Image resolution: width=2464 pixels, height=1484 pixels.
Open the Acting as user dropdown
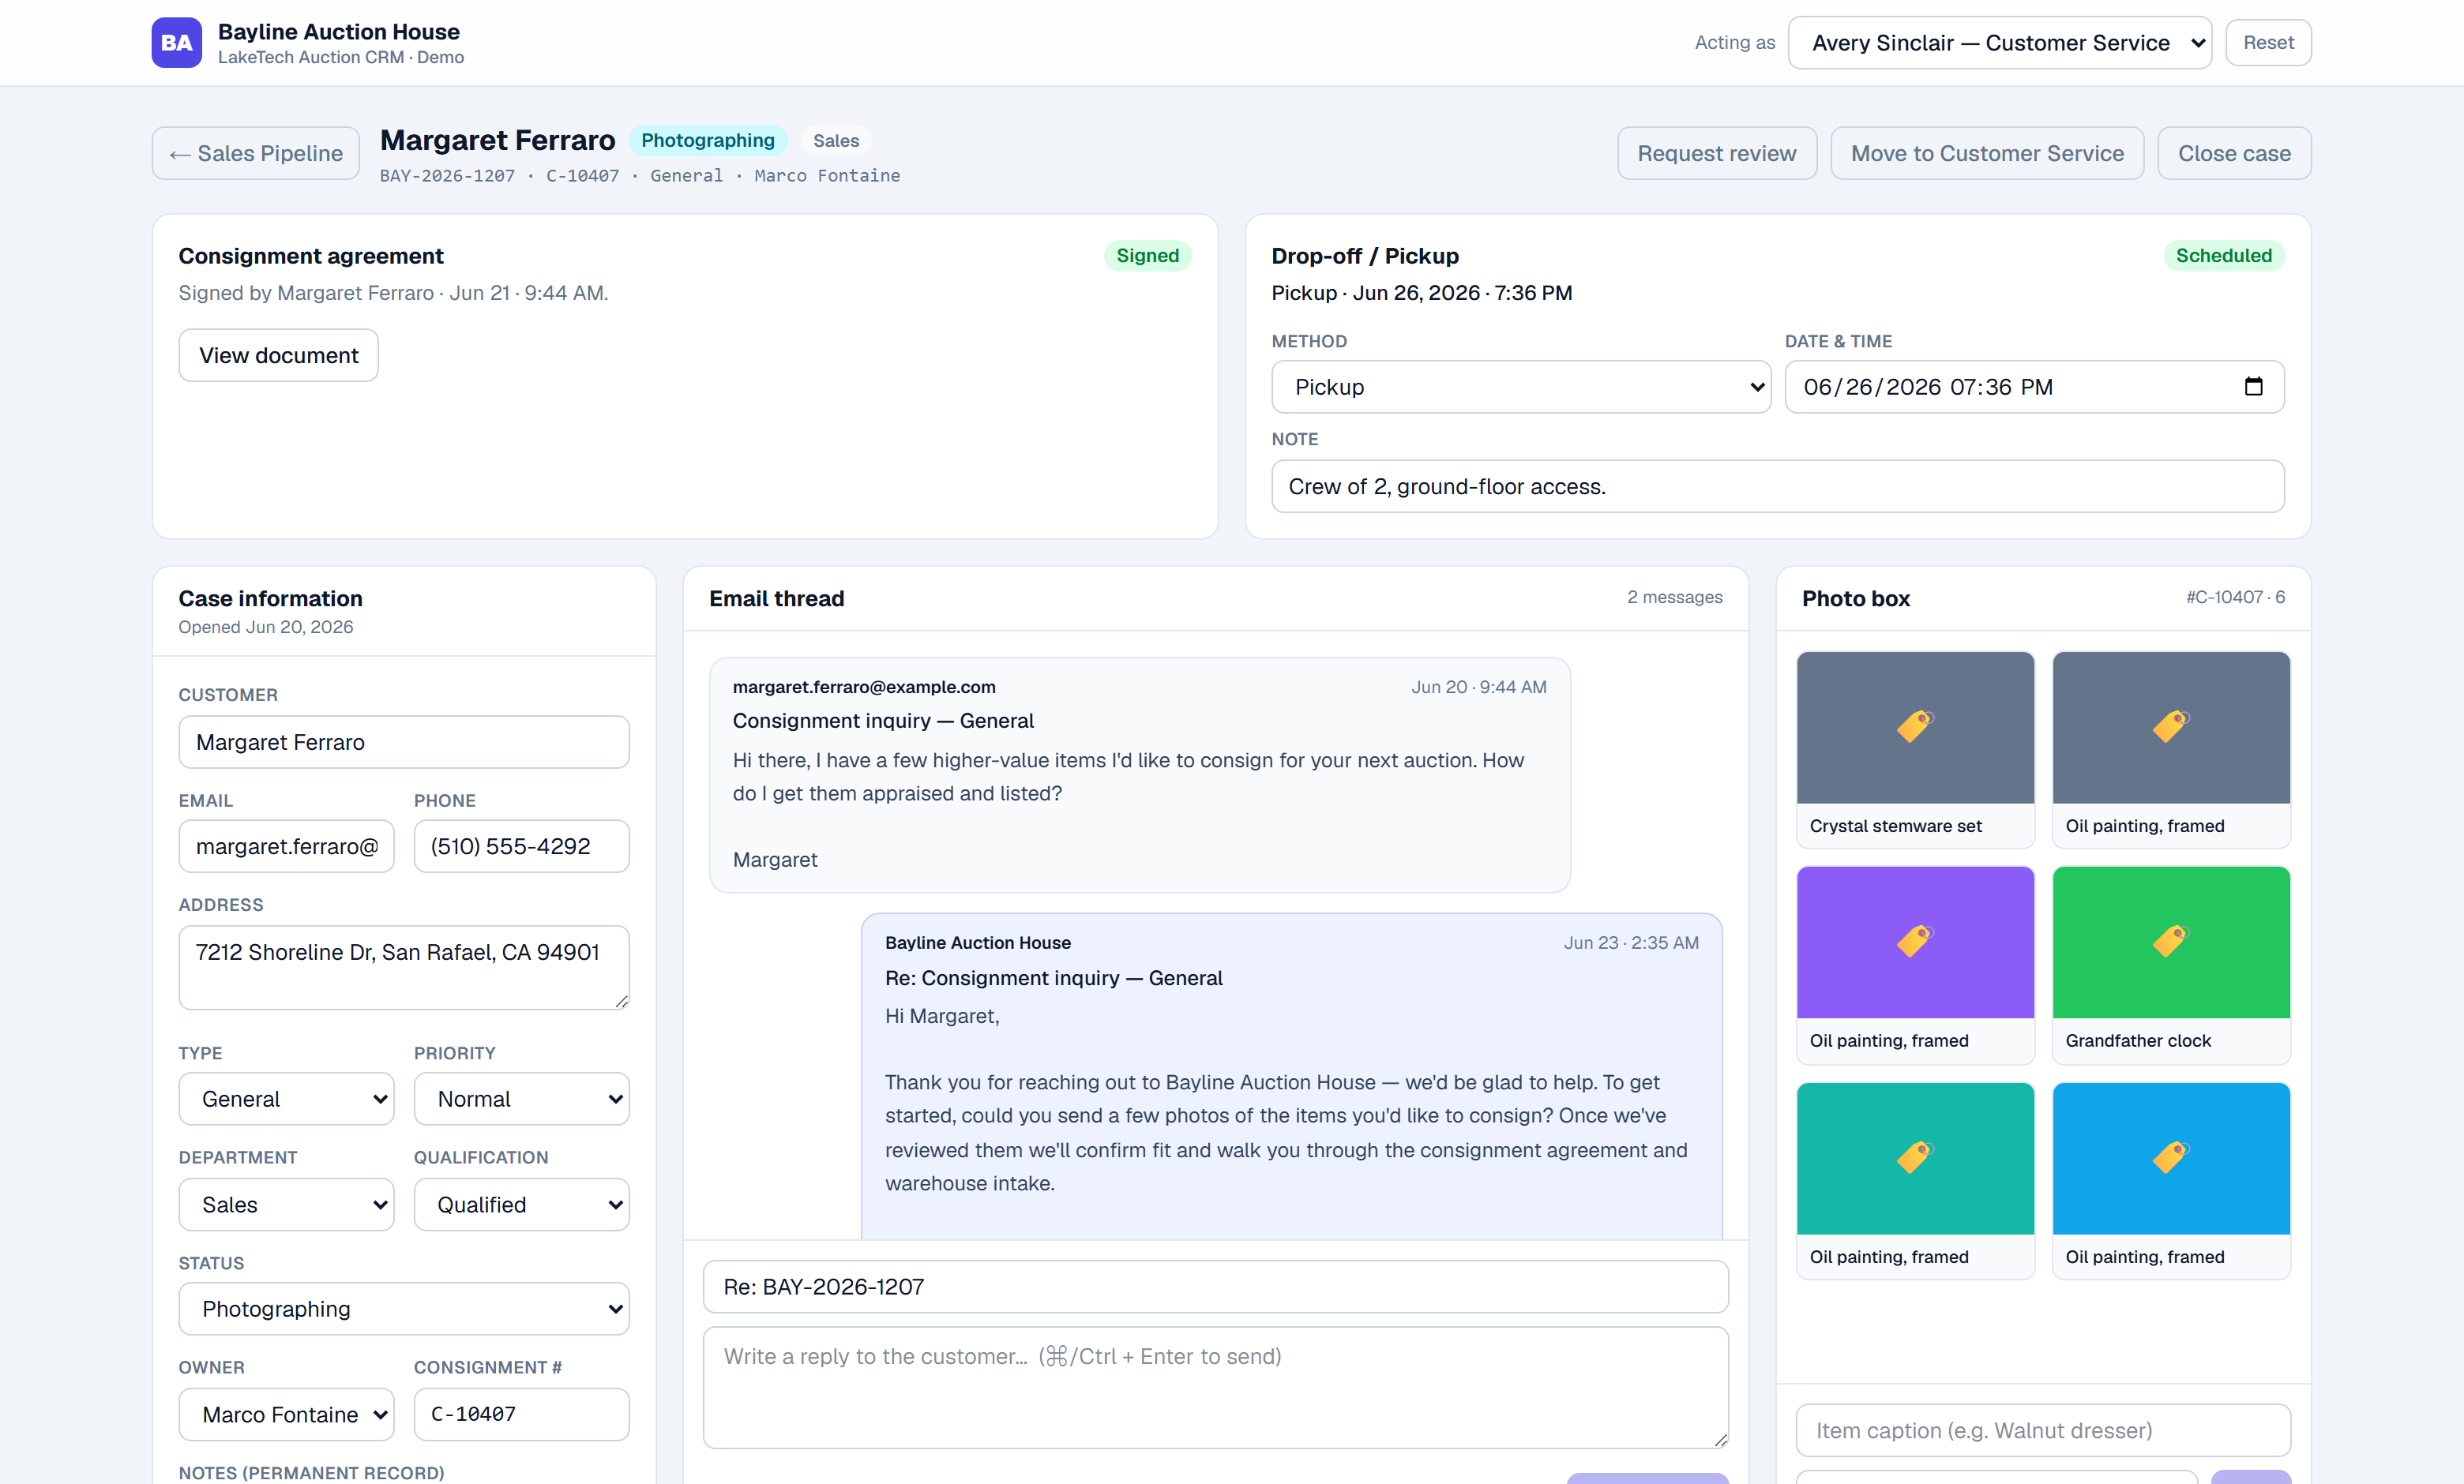(x=2000, y=42)
